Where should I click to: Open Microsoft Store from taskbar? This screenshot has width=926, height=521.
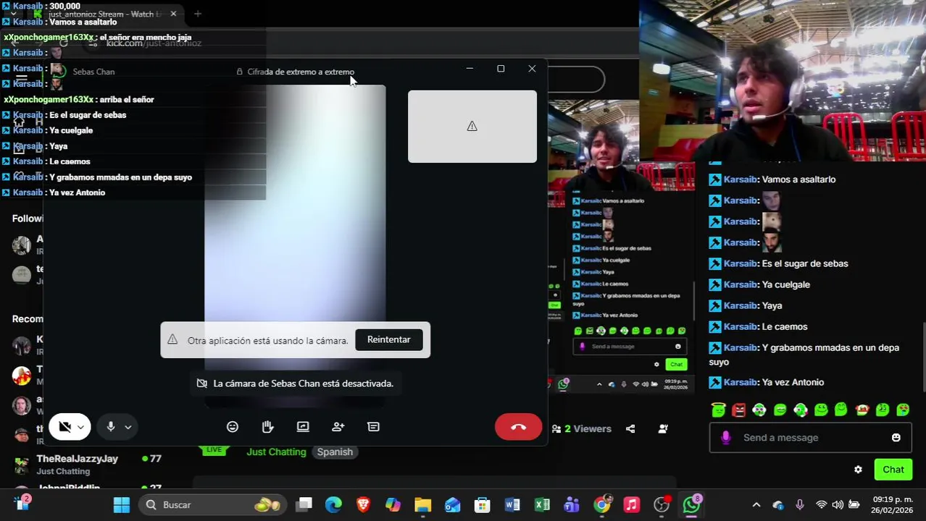pos(482,505)
